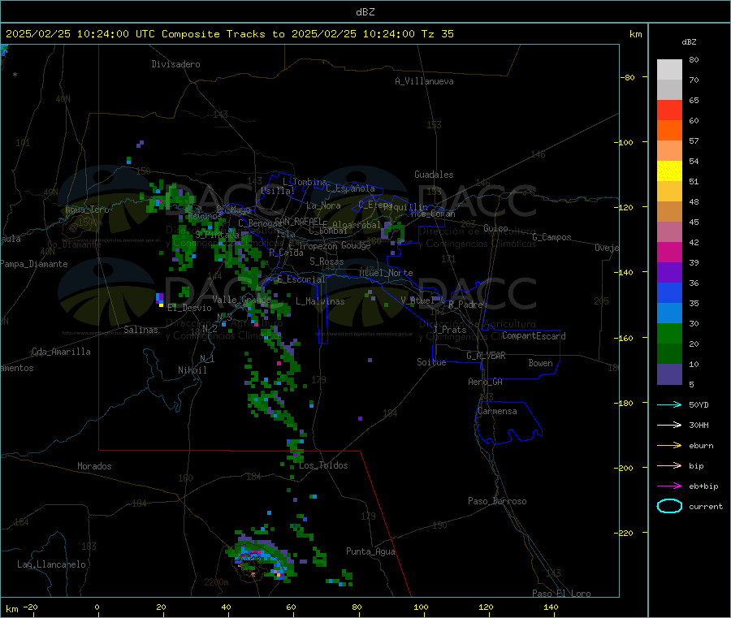Image resolution: width=731 pixels, height=618 pixels.
Task: Click the storm cell near 2200m contour
Action: click(261, 557)
